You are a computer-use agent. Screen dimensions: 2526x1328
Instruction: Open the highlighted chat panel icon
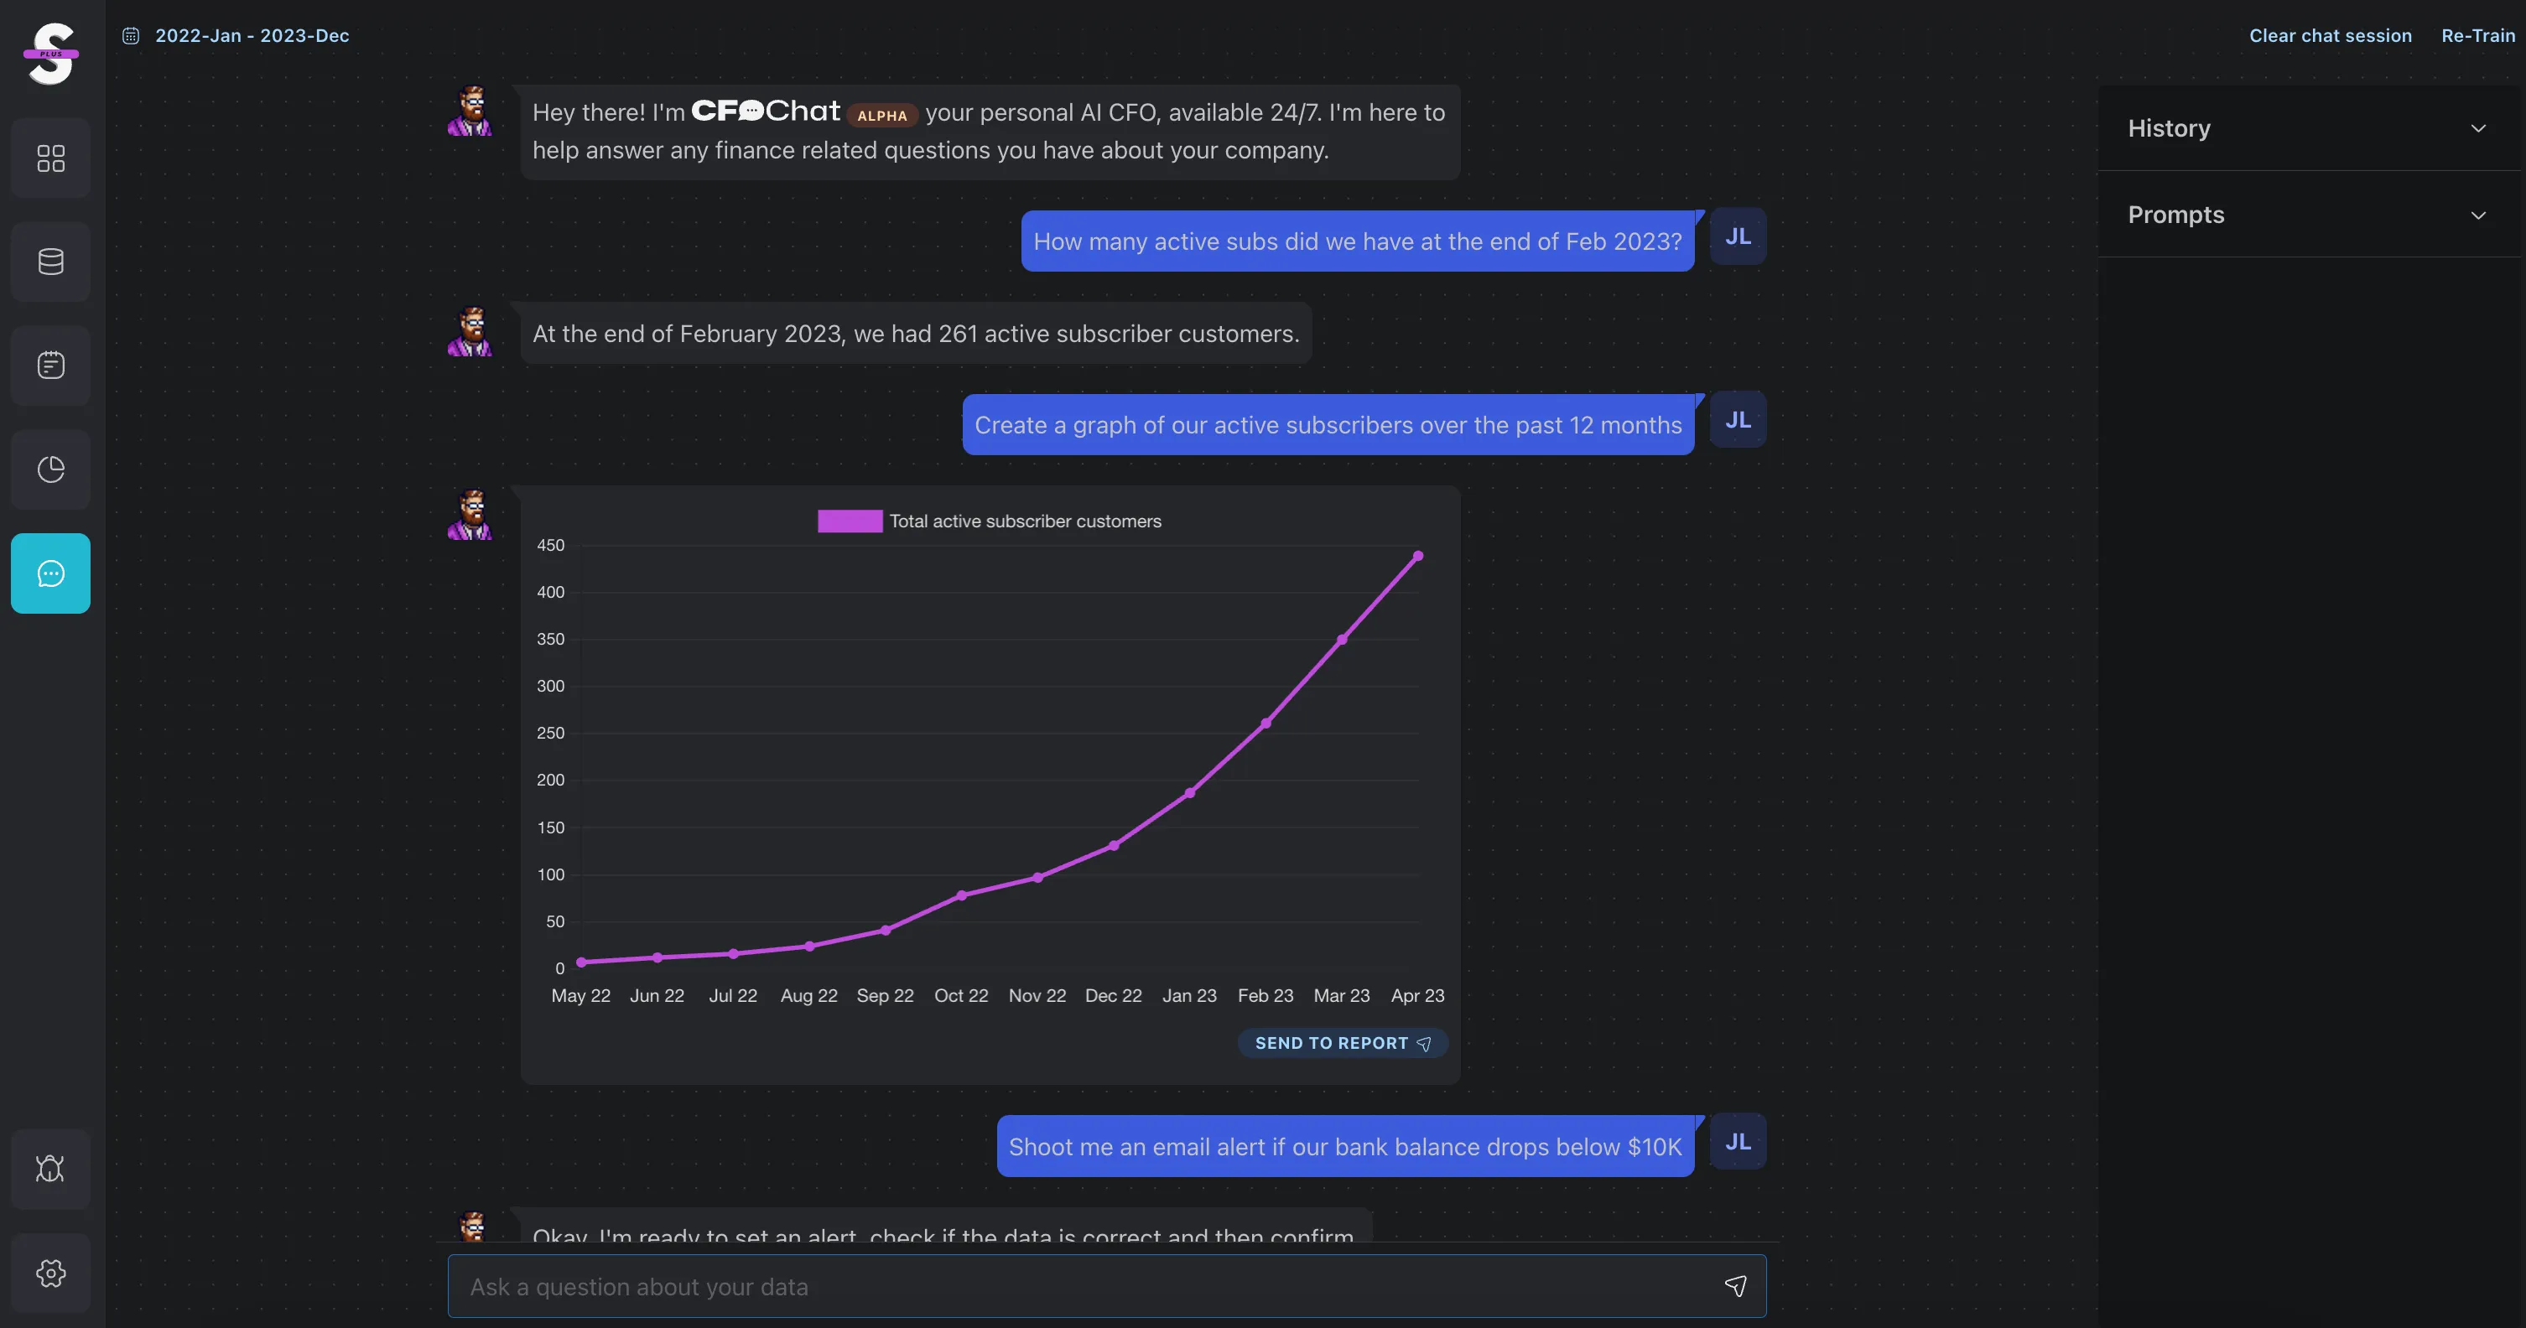tap(50, 573)
